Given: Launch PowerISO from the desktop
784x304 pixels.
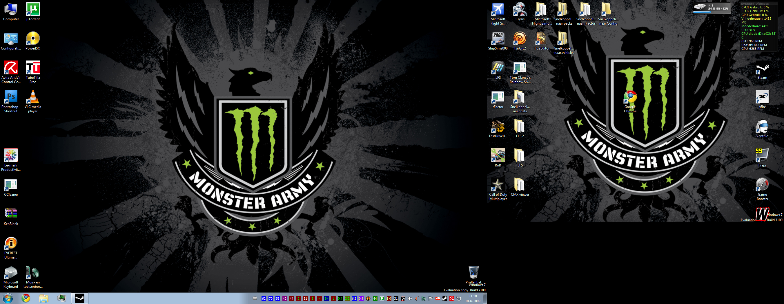Looking at the screenshot, I should tap(33, 41).
